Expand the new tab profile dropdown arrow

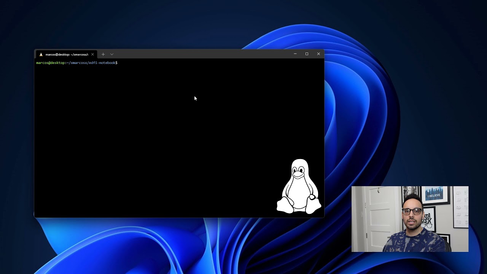click(x=112, y=54)
